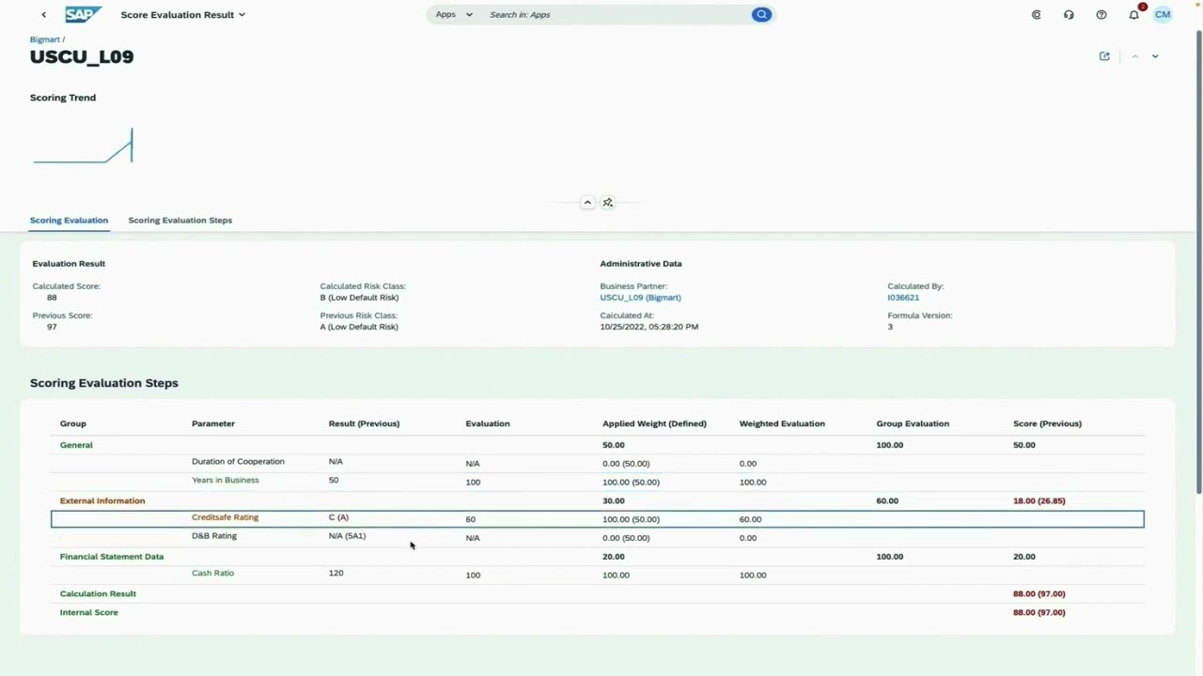Click the Bigmart breadcrumb link
Image resolution: width=1203 pixels, height=676 pixels.
45,39
